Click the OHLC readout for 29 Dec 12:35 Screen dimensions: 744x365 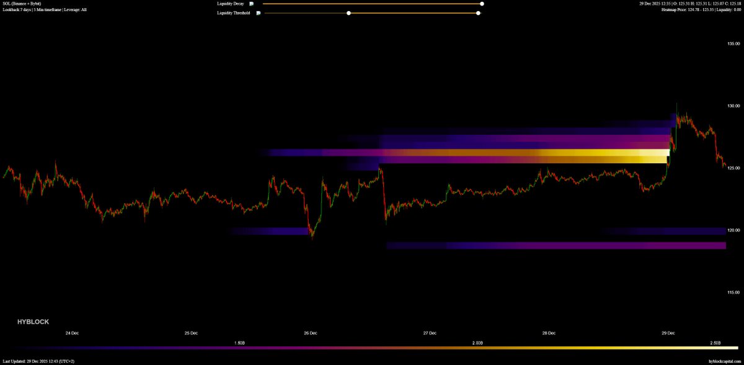point(691,4)
